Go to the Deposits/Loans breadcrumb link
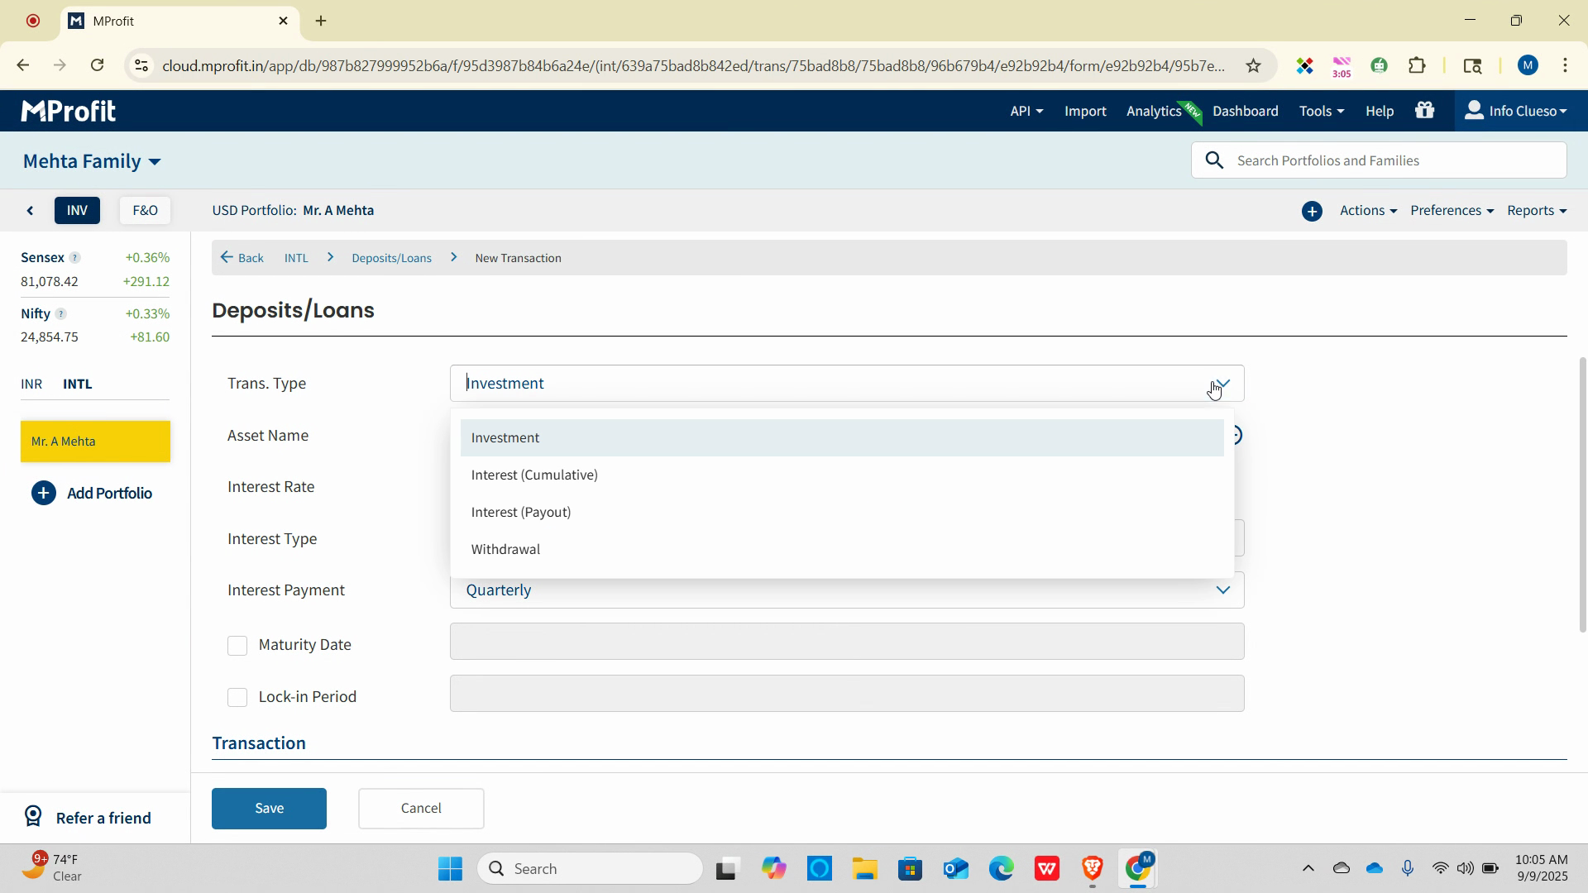Viewport: 1588px width, 893px height. (x=391, y=258)
